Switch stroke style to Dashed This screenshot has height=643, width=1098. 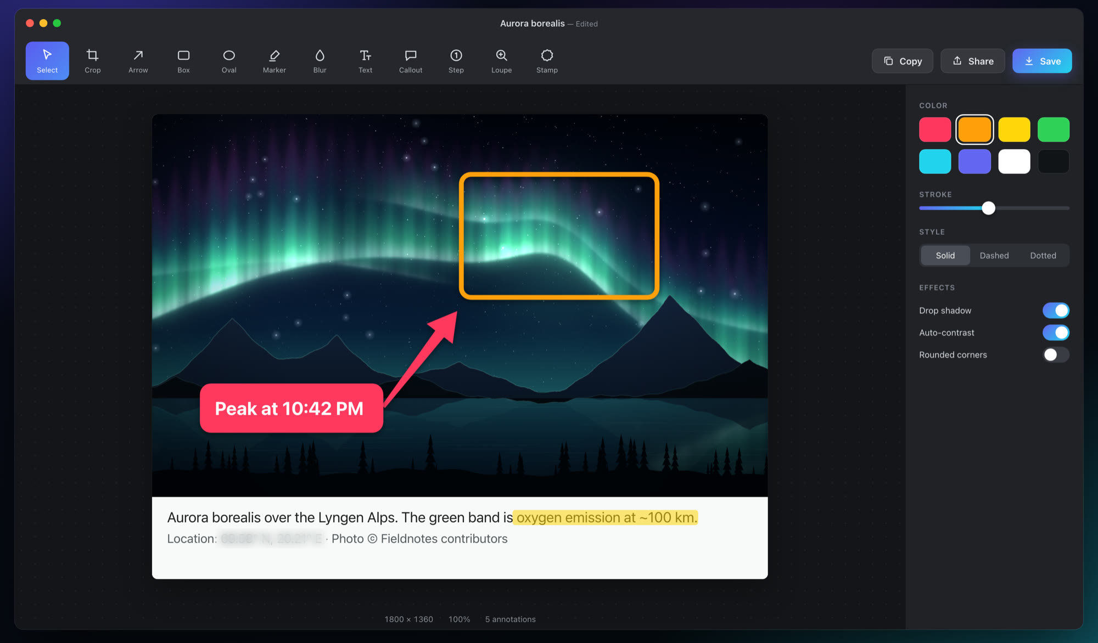tap(994, 256)
